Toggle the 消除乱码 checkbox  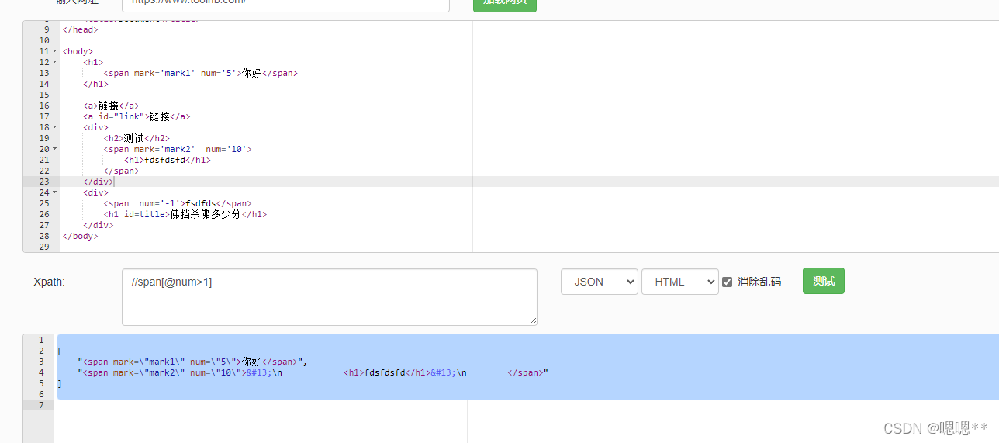tap(727, 282)
